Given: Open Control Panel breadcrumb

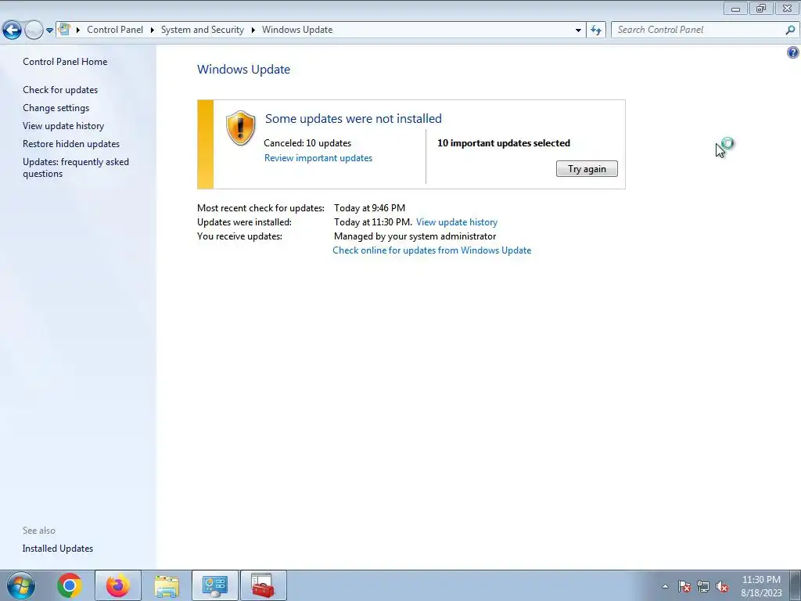Looking at the screenshot, I should (115, 30).
